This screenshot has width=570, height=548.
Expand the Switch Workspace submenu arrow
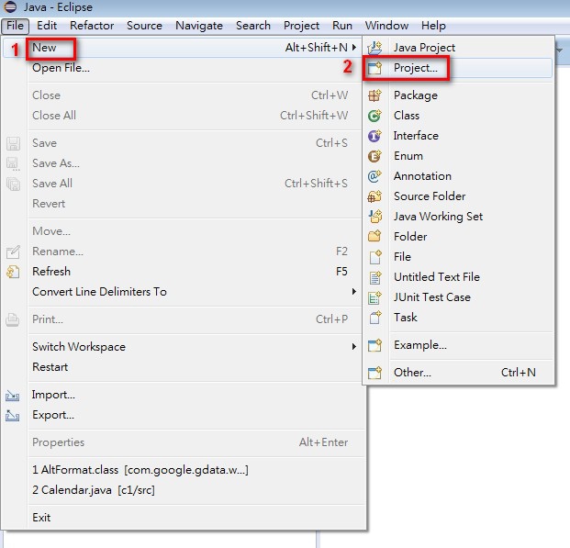click(x=353, y=347)
